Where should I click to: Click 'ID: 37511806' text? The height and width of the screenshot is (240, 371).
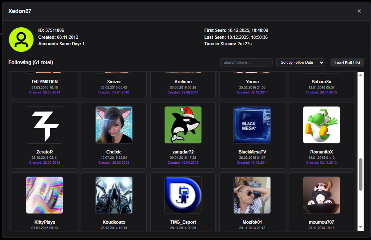pos(51,30)
